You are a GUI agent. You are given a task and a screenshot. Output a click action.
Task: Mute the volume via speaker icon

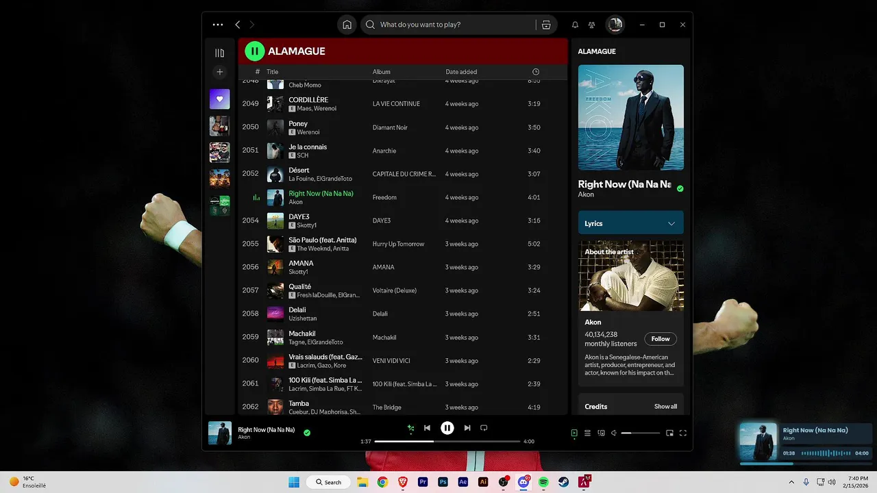614,433
